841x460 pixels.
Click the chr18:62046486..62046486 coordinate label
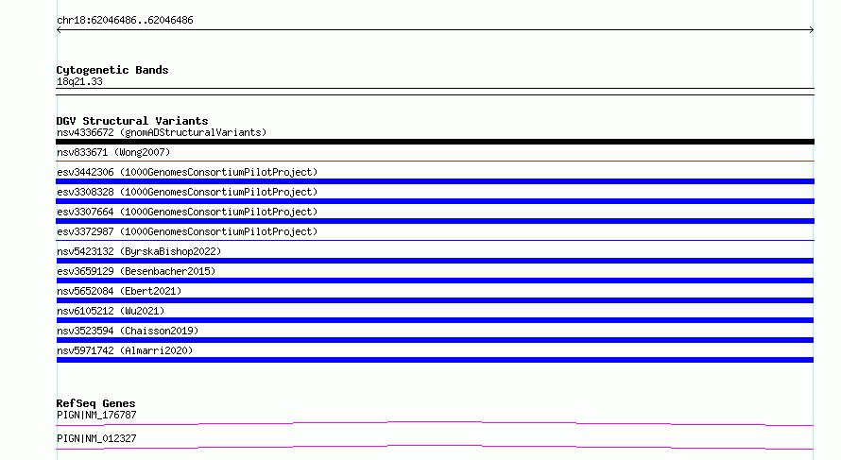pos(125,21)
